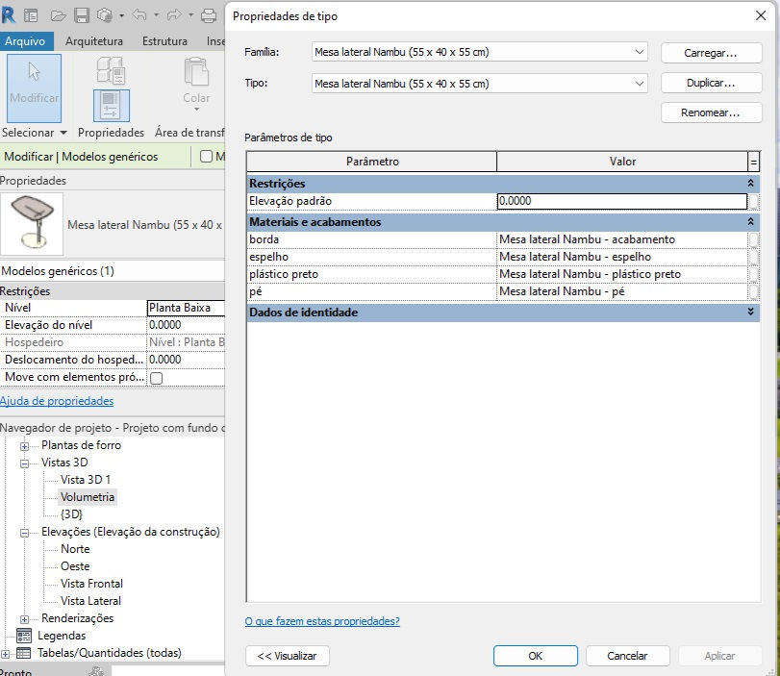Open the Estrutura ribbon tab
Screen dimensions: 780x676
[x=164, y=41]
